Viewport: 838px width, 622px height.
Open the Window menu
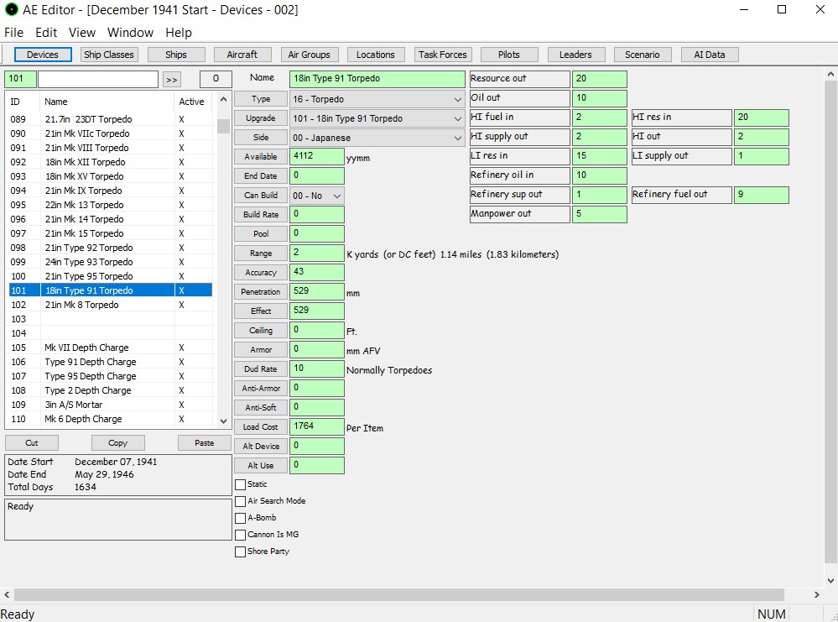coord(130,33)
